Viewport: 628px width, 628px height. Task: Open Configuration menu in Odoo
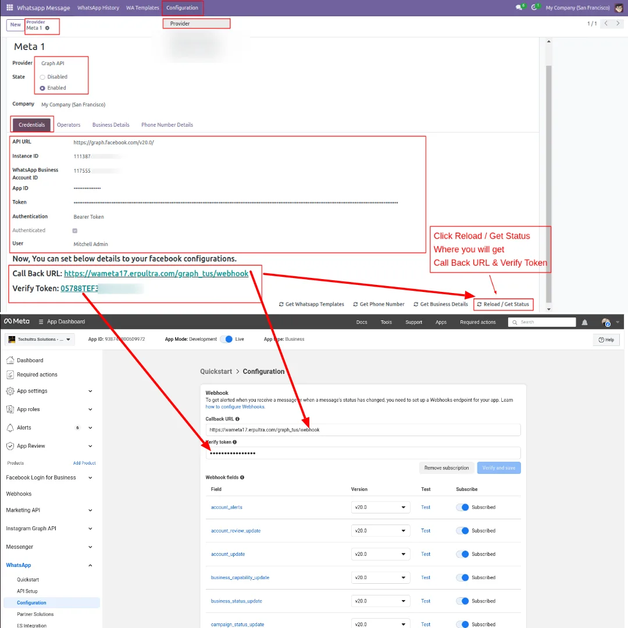[182, 8]
